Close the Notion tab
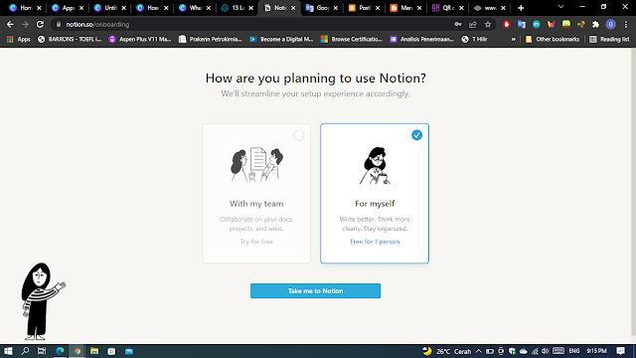The height and width of the screenshot is (358, 636). pos(293,8)
